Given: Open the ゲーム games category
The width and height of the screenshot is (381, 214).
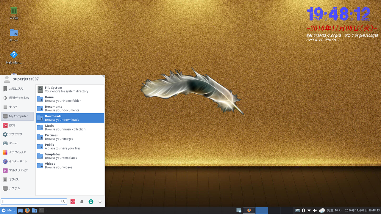Looking at the screenshot, I should (x=18, y=143).
